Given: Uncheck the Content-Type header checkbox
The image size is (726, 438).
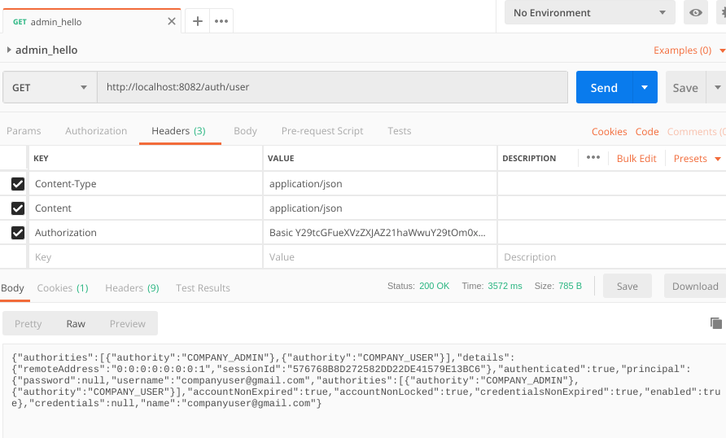Looking at the screenshot, I should coord(18,184).
